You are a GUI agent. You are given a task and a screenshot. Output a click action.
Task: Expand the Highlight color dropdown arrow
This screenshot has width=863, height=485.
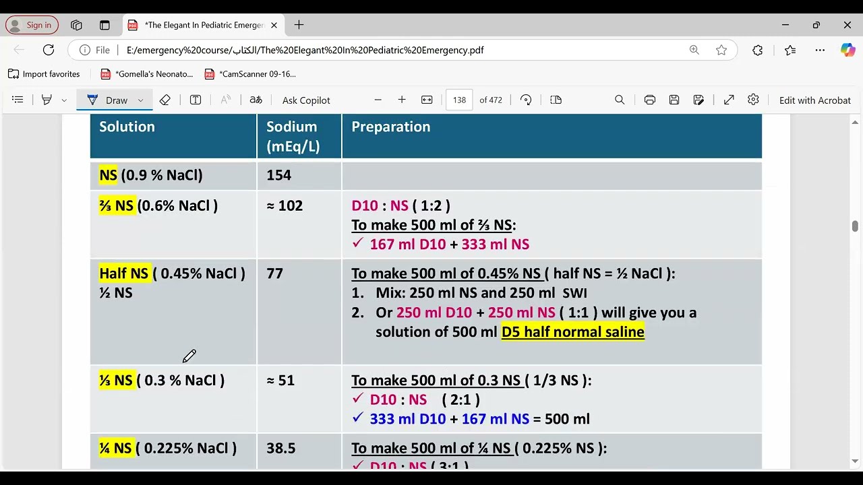click(64, 100)
